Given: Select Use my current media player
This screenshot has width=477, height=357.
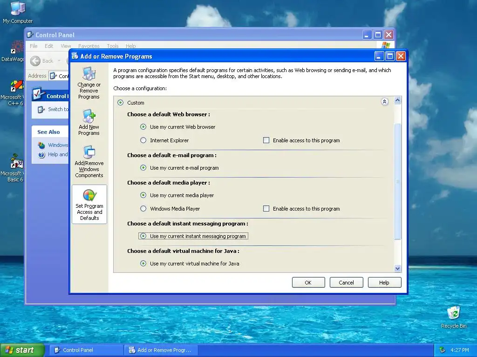Looking at the screenshot, I should tap(143, 195).
